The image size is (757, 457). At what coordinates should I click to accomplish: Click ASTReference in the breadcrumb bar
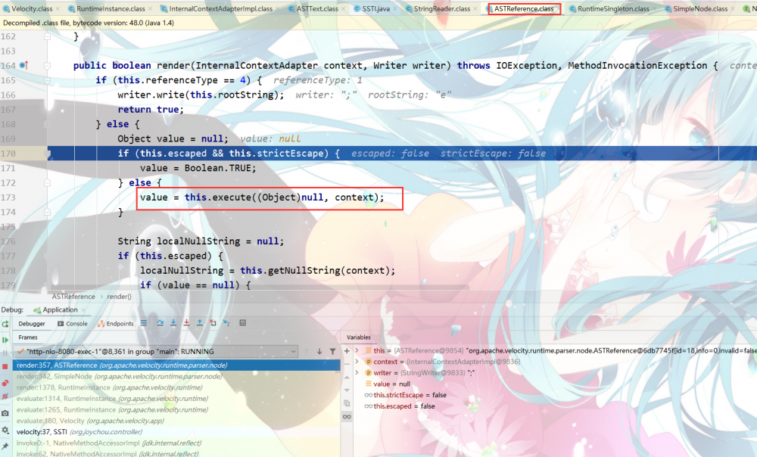click(73, 297)
